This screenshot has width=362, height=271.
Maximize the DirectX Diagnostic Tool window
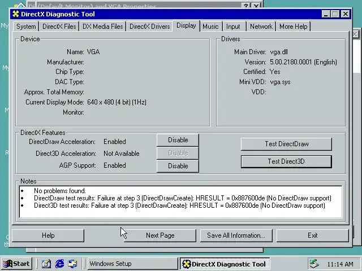coord(335,14)
